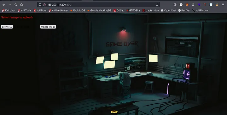Image resolution: width=227 pixels, height=115 pixels.
Task: Open the Exploit-DB bookmark
Action: 78,11
